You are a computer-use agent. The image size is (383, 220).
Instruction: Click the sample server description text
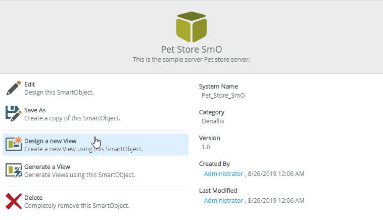tap(191, 60)
